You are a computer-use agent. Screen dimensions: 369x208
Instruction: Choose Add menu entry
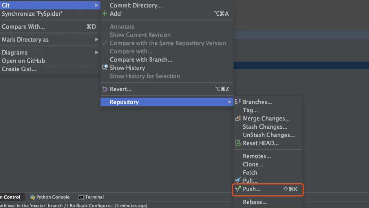115,14
